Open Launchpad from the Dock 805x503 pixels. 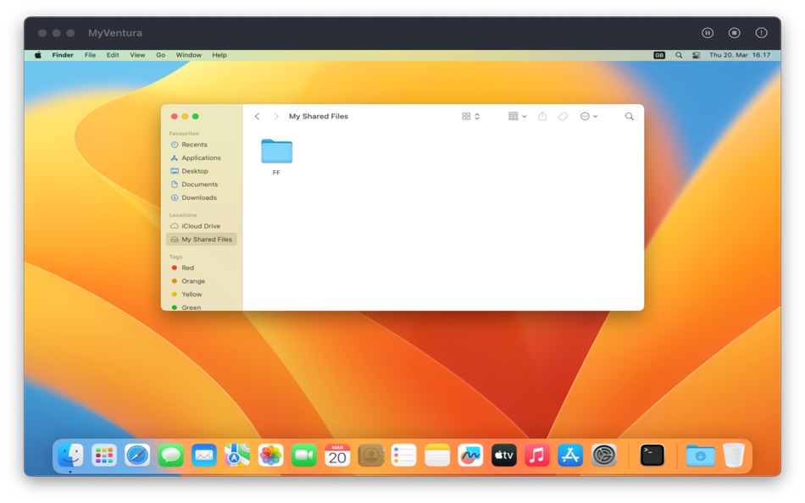click(x=103, y=455)
